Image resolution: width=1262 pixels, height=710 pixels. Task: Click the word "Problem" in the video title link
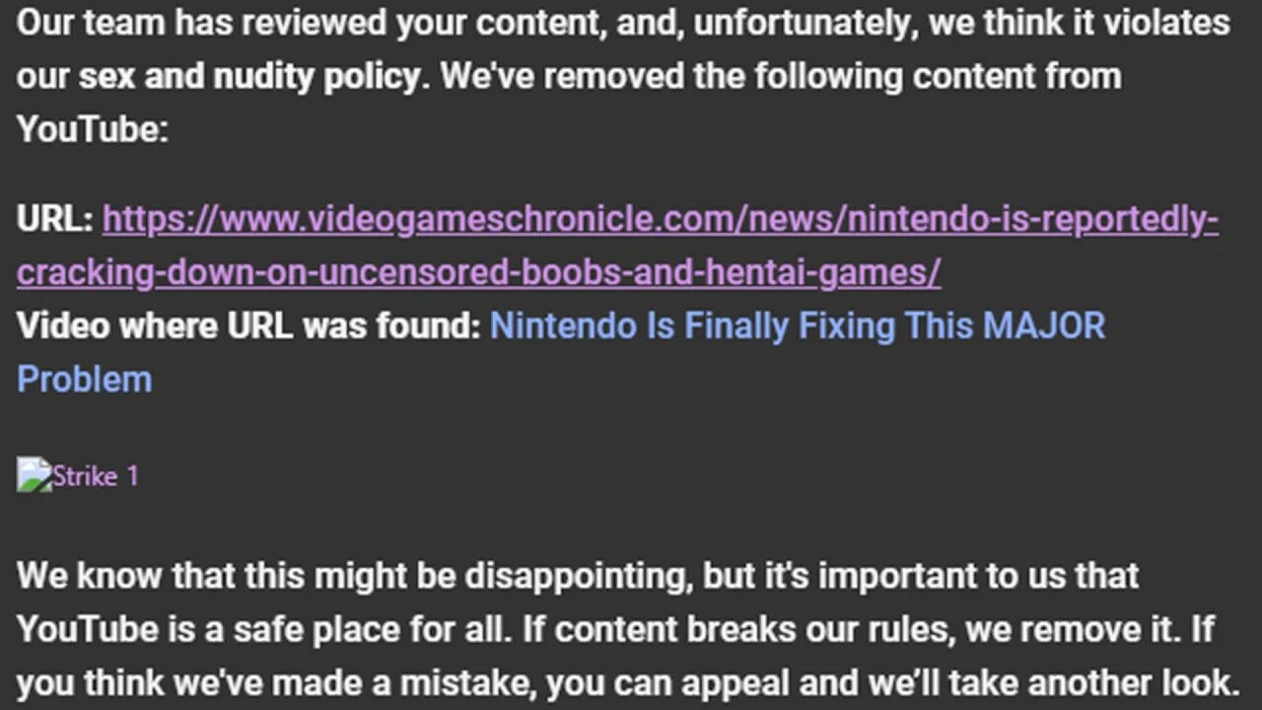tap(85, 380)
